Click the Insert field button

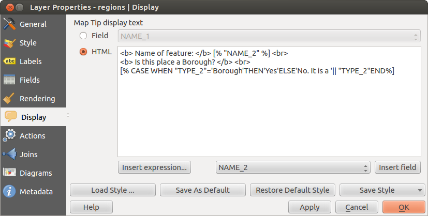pos(397,167)
